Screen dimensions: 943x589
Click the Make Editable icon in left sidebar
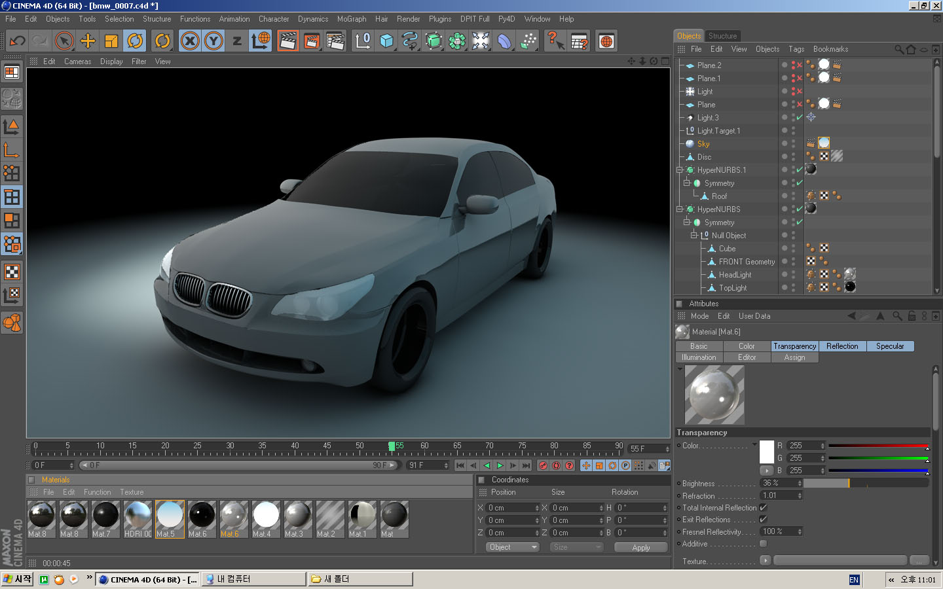pyautogui.click(x=12, y=99)
